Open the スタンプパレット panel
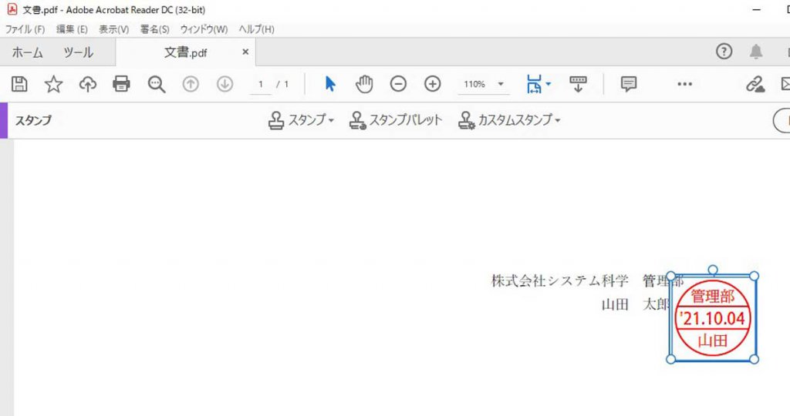The height and width of the screenshot is (416, 790). click(396, 121)
